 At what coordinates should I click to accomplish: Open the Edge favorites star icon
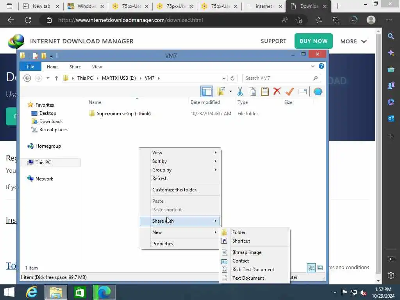coord(319,20)
